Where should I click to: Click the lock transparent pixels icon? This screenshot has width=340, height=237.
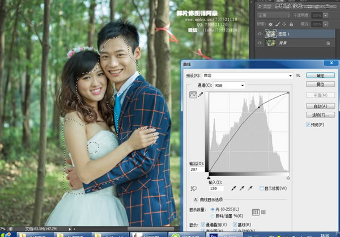[x=270, y=24]
